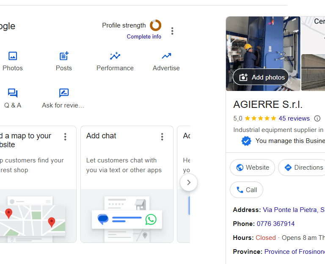This screenshot has width=325, height=264.
Task: Click the Call button
Action: coord(246,190)
